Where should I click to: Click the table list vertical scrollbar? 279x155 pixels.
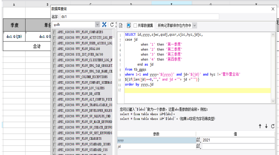[x=113, y=34]
